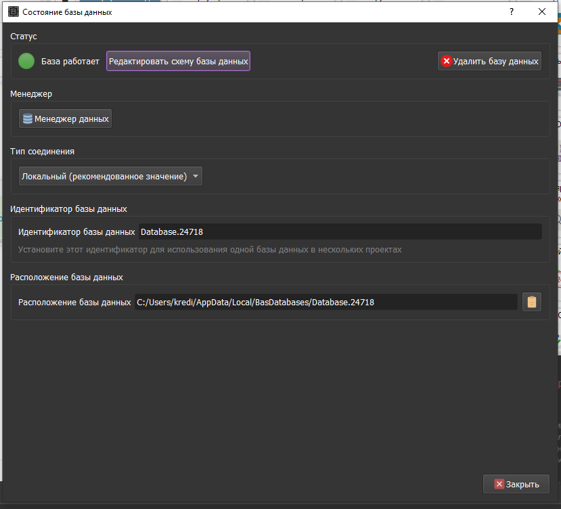
Task: Open Менеджер данных
Action: 65,118
